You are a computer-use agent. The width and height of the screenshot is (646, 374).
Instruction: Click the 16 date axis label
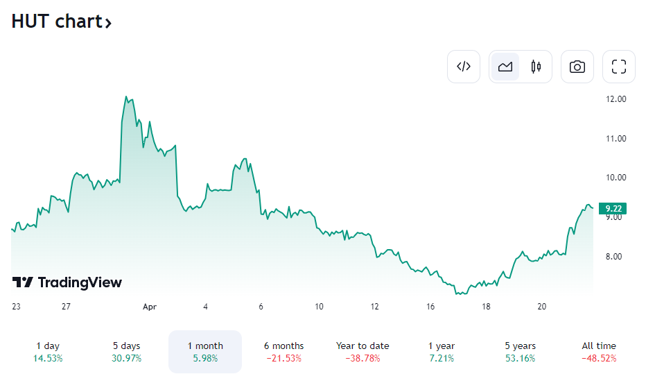[x=430, y=307]
